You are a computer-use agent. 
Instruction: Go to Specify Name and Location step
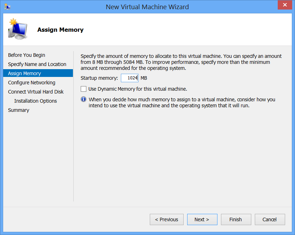coord(37,64)
